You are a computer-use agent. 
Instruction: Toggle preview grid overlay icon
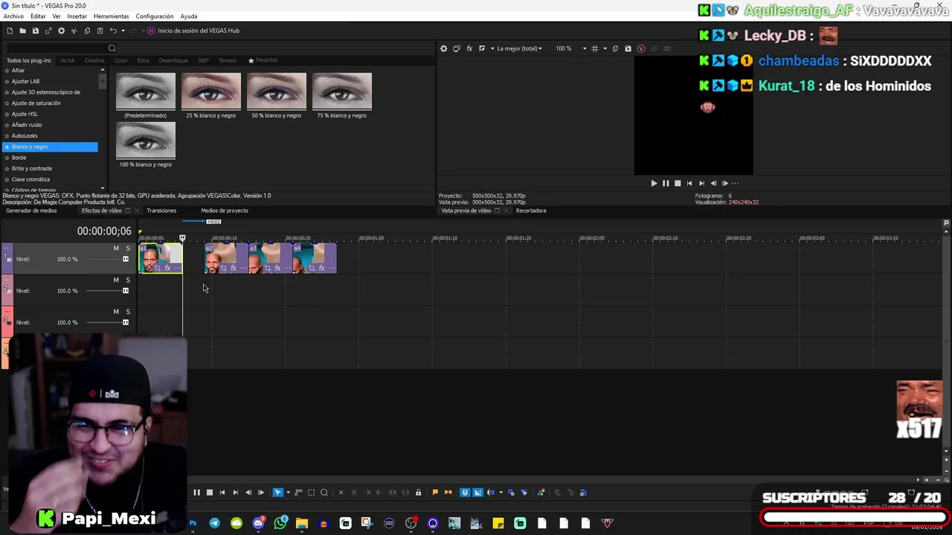(594, 48)
